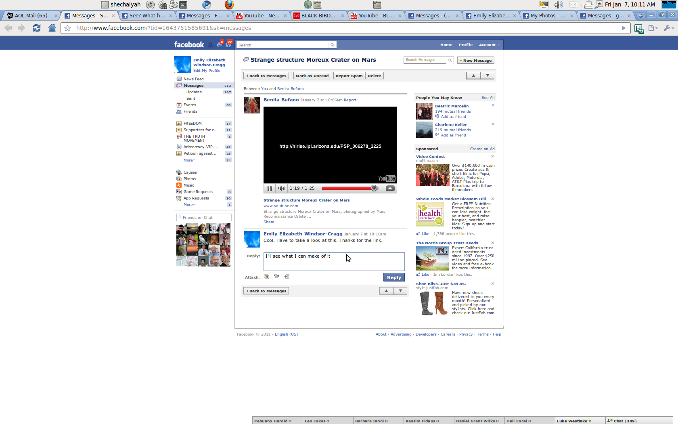Image resolution: width=678 pixels, height=424 pixels.
Task: Switch to the Emily Elizabe... tab
Action: pyautogui.click(x=491, y=16)
